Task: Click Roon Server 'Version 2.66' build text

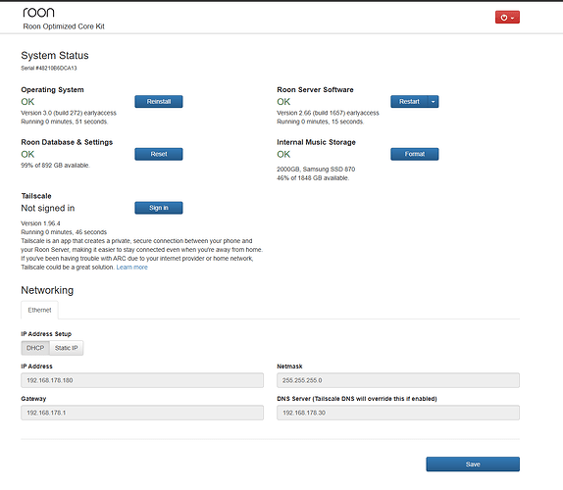Action: pos(328,113)
